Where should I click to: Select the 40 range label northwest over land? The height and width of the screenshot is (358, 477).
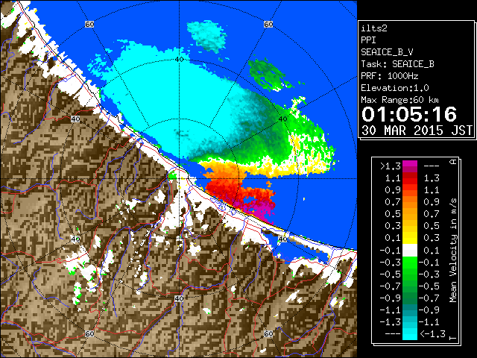[x=75, y=119]
